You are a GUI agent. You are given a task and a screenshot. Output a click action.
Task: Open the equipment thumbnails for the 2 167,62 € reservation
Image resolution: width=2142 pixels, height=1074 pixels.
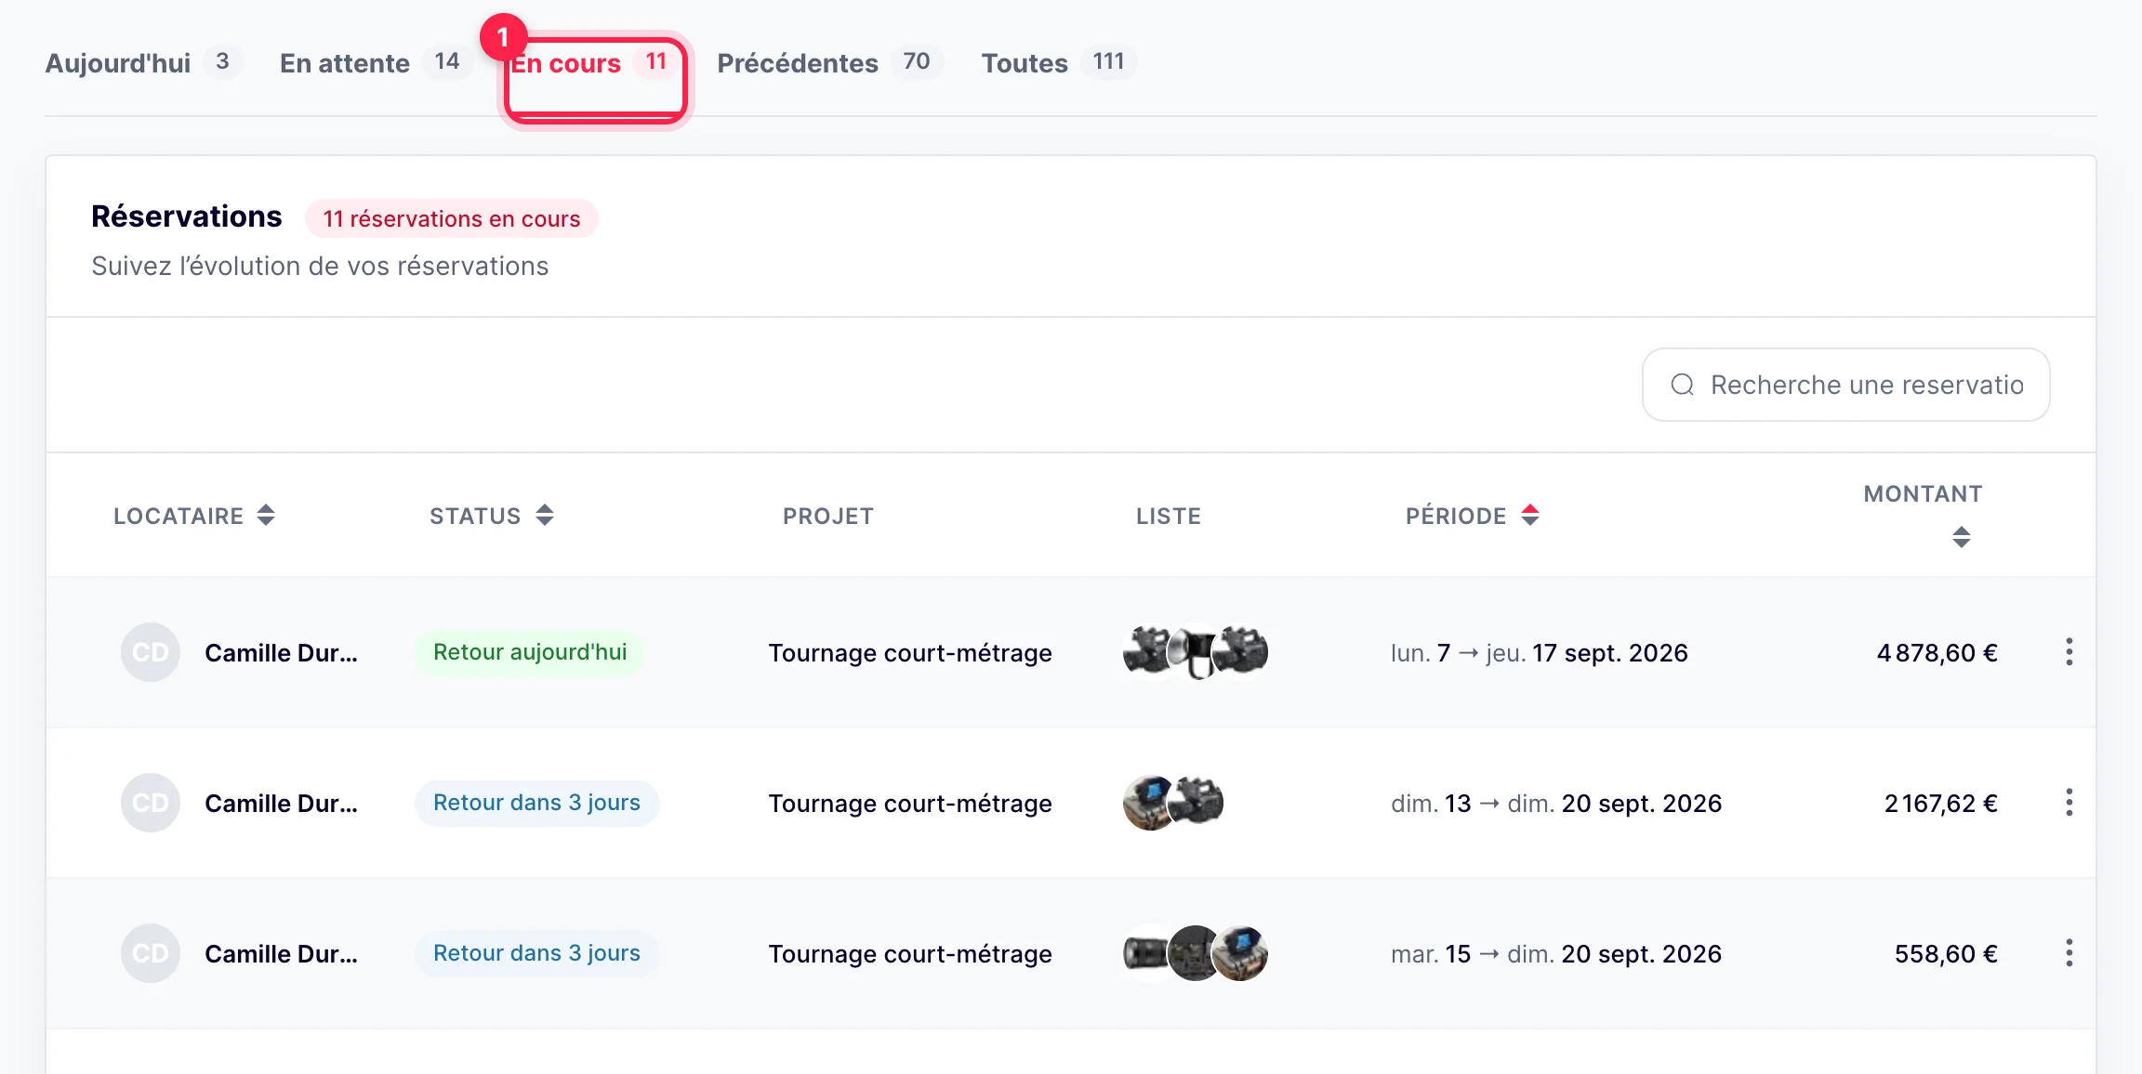[x=1173, y=803]
